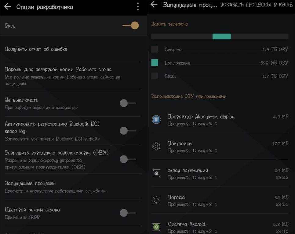The image size is (295, 234).
Task: Tap the Опции разработчика title
Action: [x=45, y=7]
